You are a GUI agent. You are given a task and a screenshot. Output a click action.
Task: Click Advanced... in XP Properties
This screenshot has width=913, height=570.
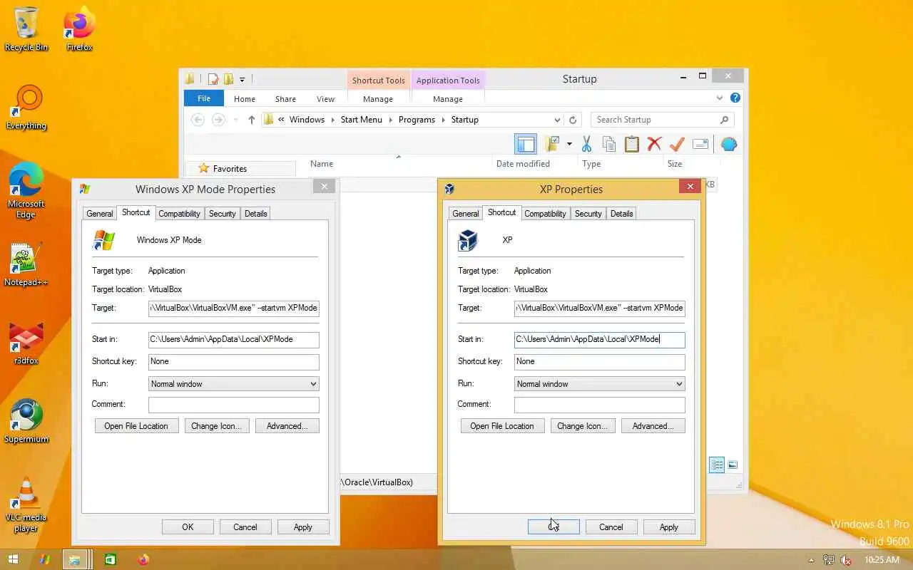coord(653,426)
